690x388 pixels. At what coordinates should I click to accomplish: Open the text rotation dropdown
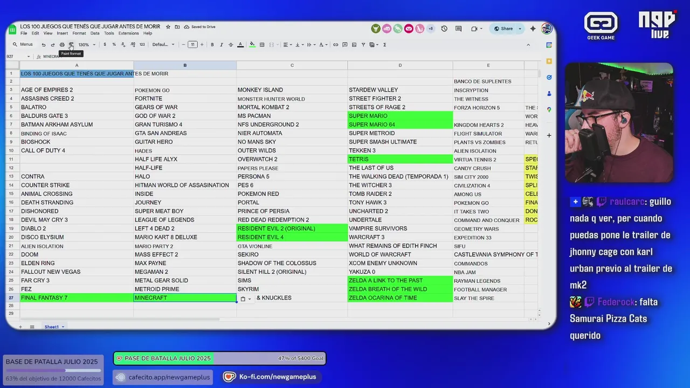322,45
